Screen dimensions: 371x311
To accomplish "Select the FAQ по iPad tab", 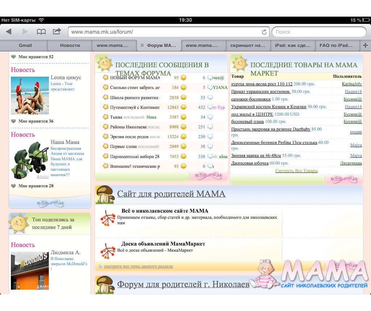I will (x=335, y=46).
